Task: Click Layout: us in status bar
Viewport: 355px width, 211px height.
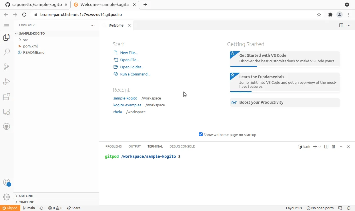Action: tap(294, 208)
